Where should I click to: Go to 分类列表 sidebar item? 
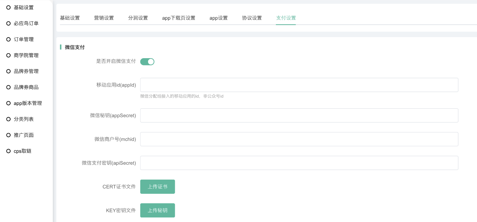click(24, 119)
